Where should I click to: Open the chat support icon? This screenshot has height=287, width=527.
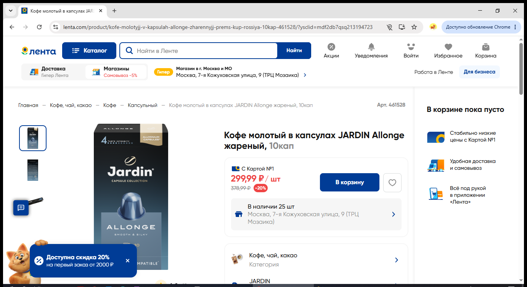click(21, 208)
